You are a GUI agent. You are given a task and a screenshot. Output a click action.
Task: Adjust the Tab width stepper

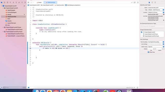tap(155, 49)
